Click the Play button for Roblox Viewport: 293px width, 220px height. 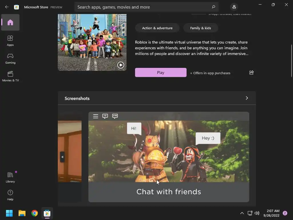pyautogui.click(x=161, y=72)
